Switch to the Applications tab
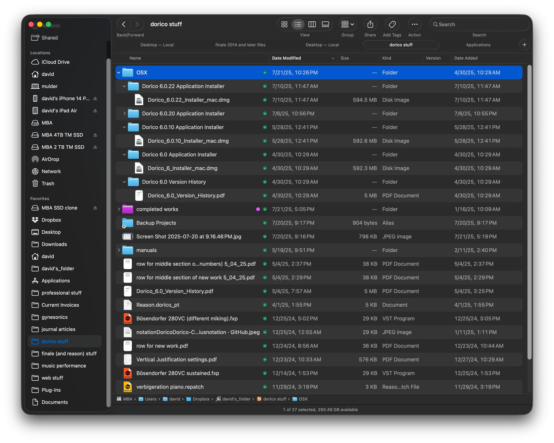 tap(478, 45)
